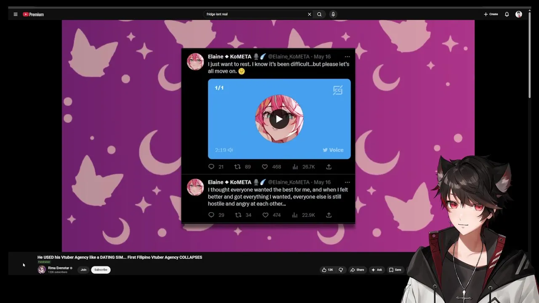Viewport: 539px width, 303px height.
Task: Go to YouTube Premium home logo
Action: tap(33, 14)
